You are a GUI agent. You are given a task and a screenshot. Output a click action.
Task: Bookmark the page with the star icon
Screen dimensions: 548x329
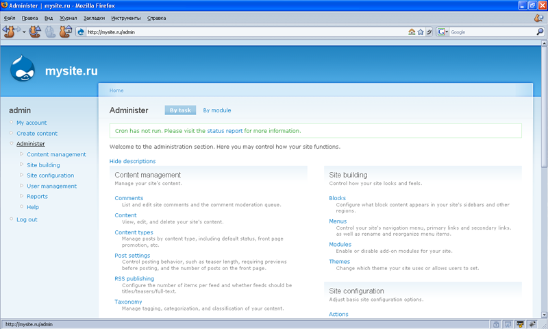click(421, 32)
